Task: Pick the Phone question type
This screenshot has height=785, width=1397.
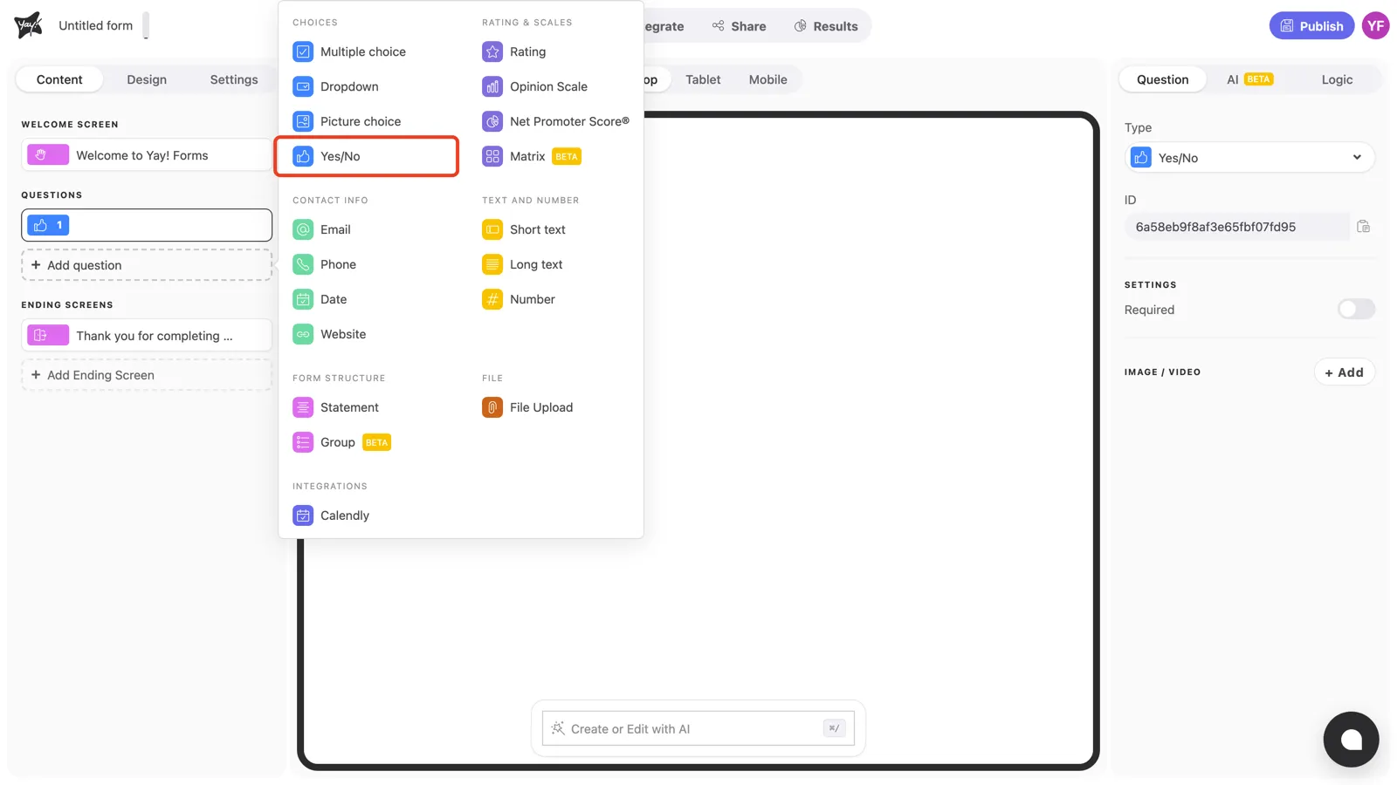Action: [325, 264]
